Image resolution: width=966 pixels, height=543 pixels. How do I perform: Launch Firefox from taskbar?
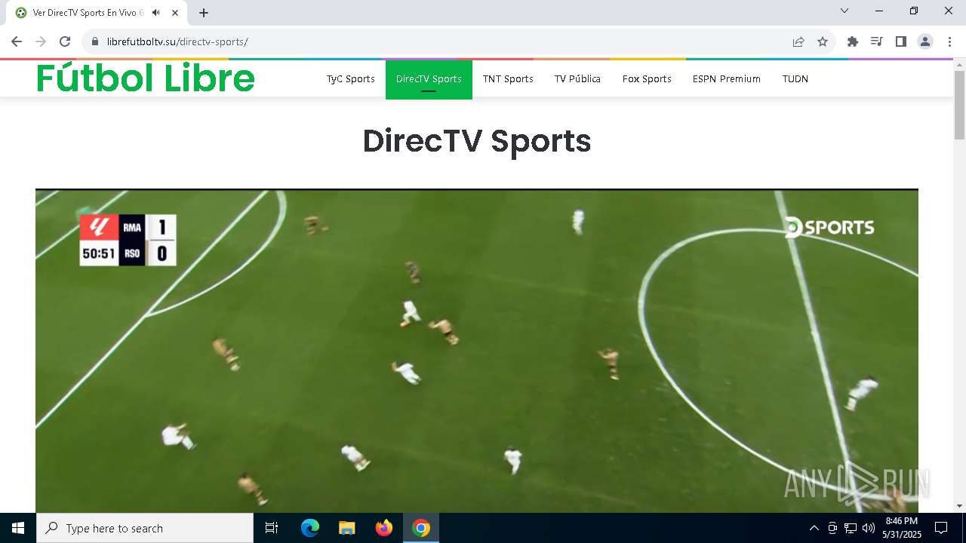[x=384, y=528]
